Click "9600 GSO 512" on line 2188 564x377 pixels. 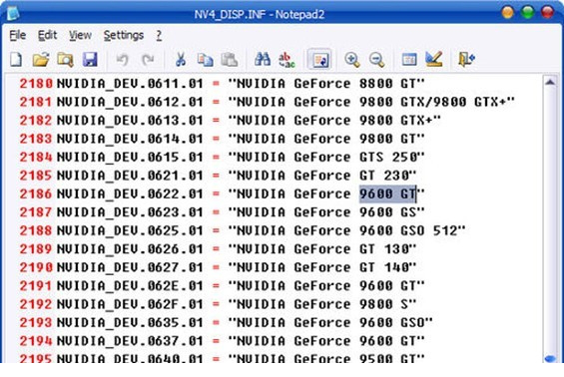point(408,230)
